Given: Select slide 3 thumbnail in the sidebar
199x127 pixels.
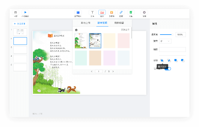Looking at the screenshot, I should [20, 50].
